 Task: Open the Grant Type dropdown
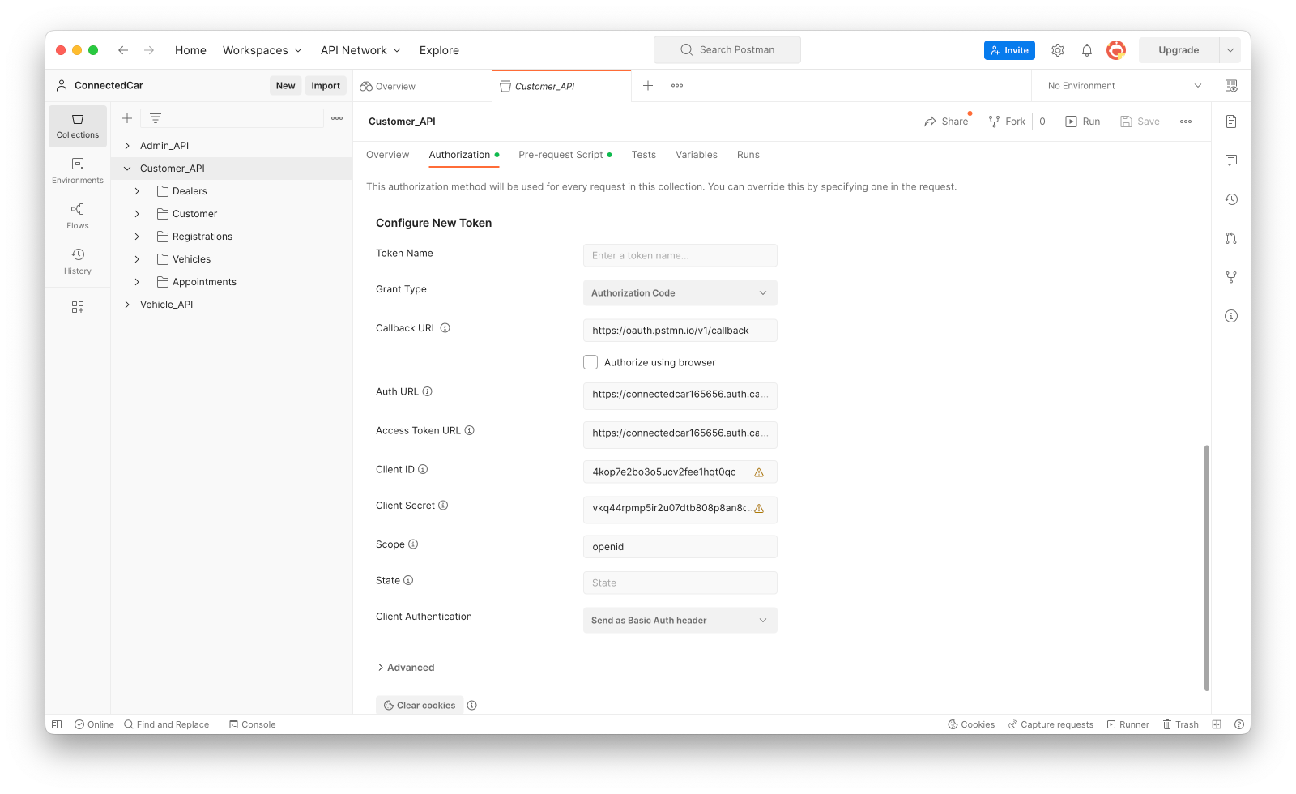680,293
